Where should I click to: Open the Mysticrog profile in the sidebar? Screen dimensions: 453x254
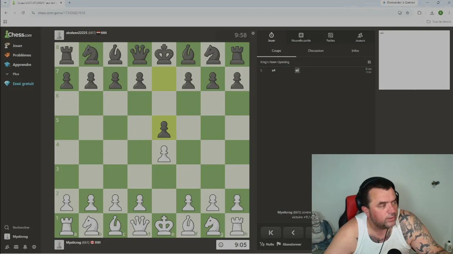tap(16, 237)
